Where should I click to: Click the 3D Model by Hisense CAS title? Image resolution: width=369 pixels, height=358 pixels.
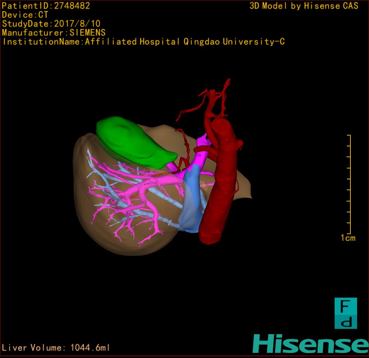[304, 6]
